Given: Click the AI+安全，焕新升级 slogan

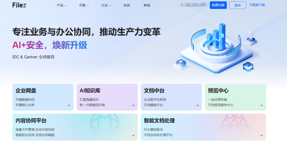Looking at the screenshot, I should point(50,45).
